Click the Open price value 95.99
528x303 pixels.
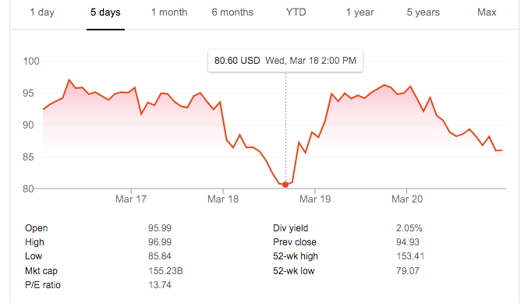coord(160,228)
